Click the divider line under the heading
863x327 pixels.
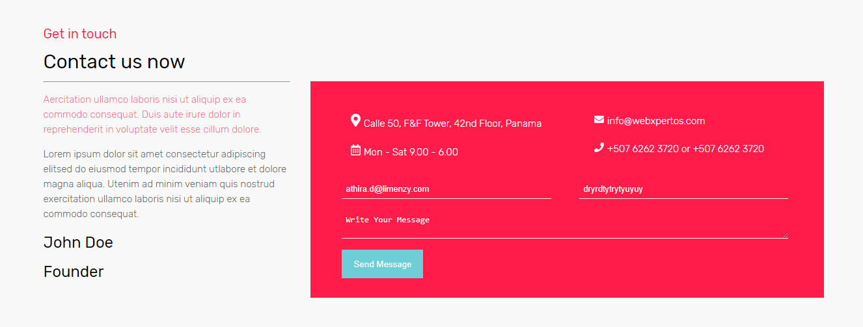click(x=167, y=82)
